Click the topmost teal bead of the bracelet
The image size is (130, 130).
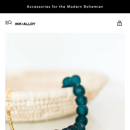(75, 80)
